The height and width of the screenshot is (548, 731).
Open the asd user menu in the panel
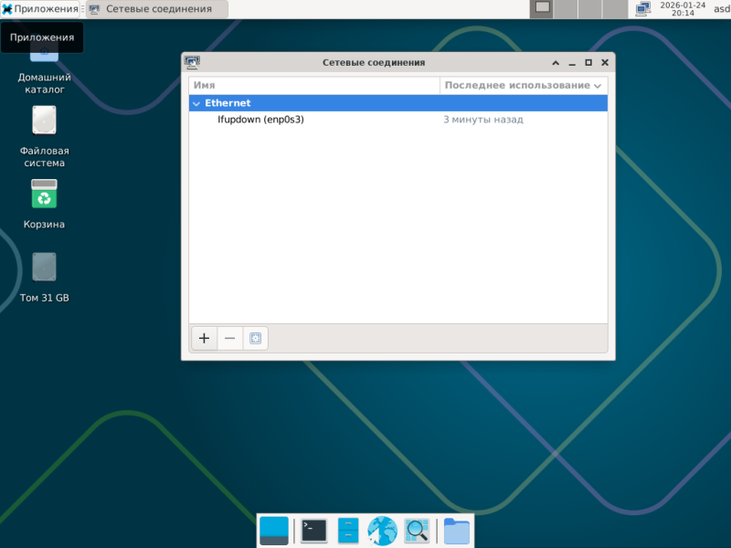pyautogui.click(x=722, y=9)
